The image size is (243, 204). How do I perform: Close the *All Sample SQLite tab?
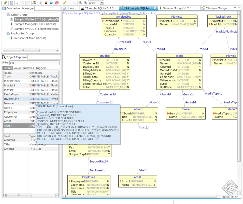click(155, 8)
